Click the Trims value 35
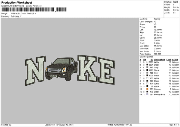 tap(155, 27)
